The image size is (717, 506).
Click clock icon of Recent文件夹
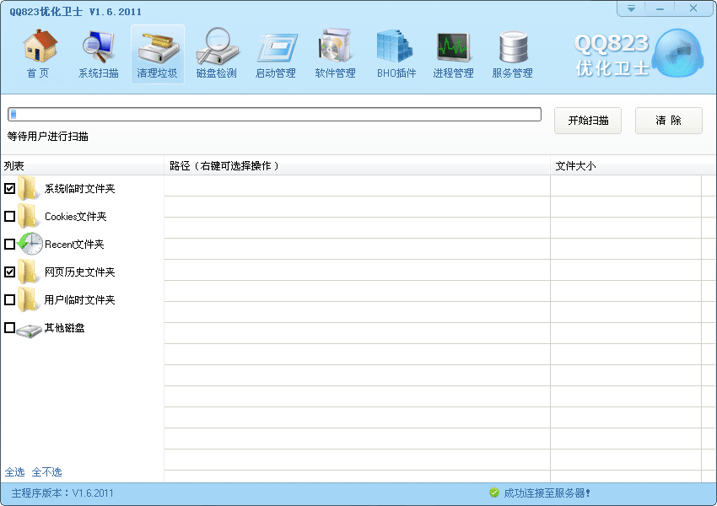[30, 244]
